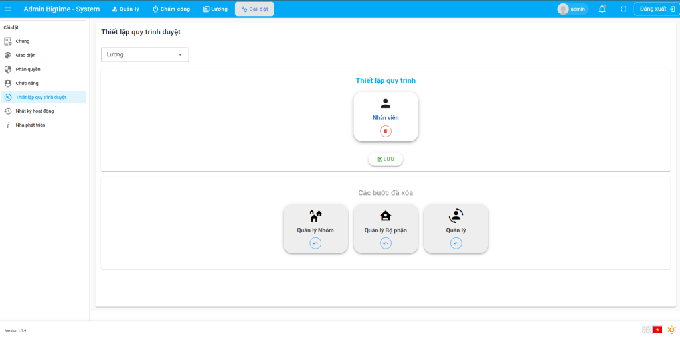Image resolution: width=680 pixels, height=337 pixels.
Task: Toggle fullscreen mode icon
Action: (x=623, y=9)
